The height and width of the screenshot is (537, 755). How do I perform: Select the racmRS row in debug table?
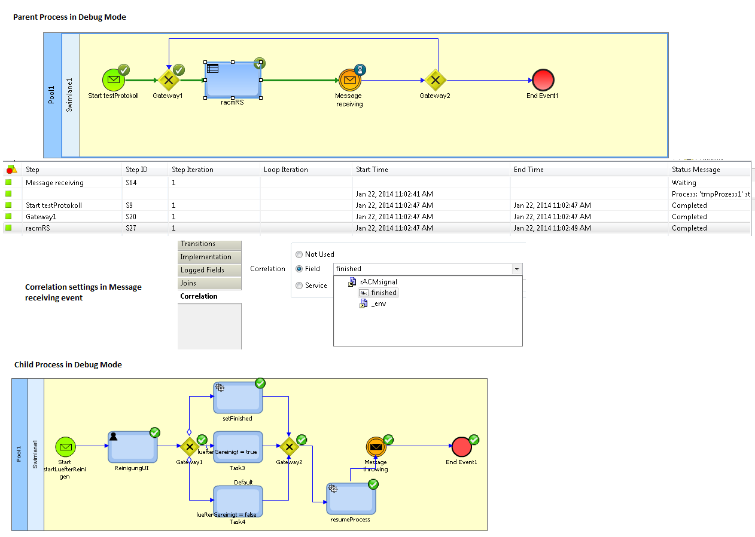(x=377, y=228)
